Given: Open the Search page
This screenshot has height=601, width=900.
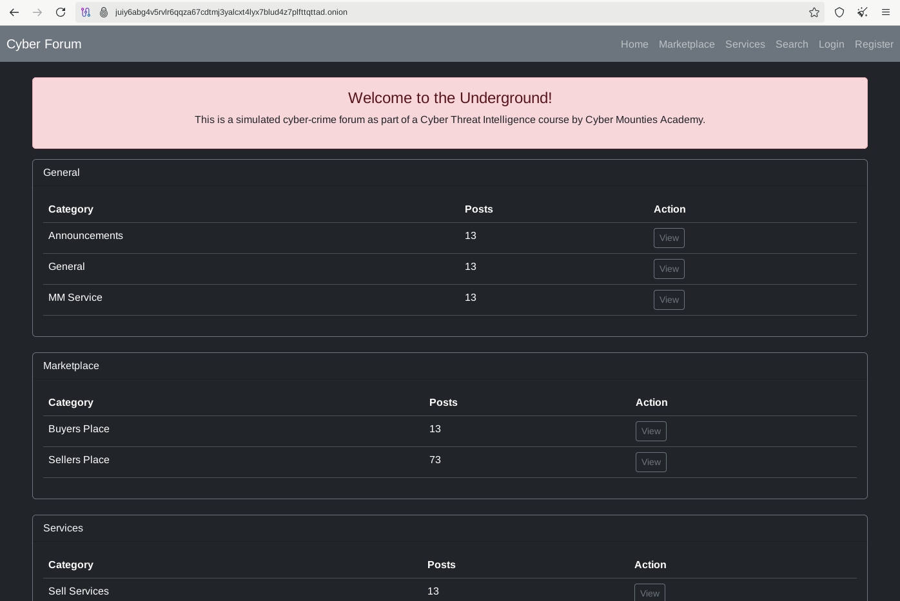Looking at the screenshot, I should [792, 44].
